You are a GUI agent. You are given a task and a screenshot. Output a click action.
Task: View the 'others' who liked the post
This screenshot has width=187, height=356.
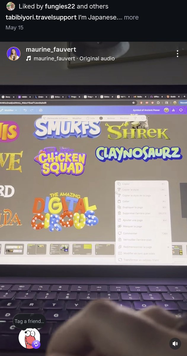point(100,6)
